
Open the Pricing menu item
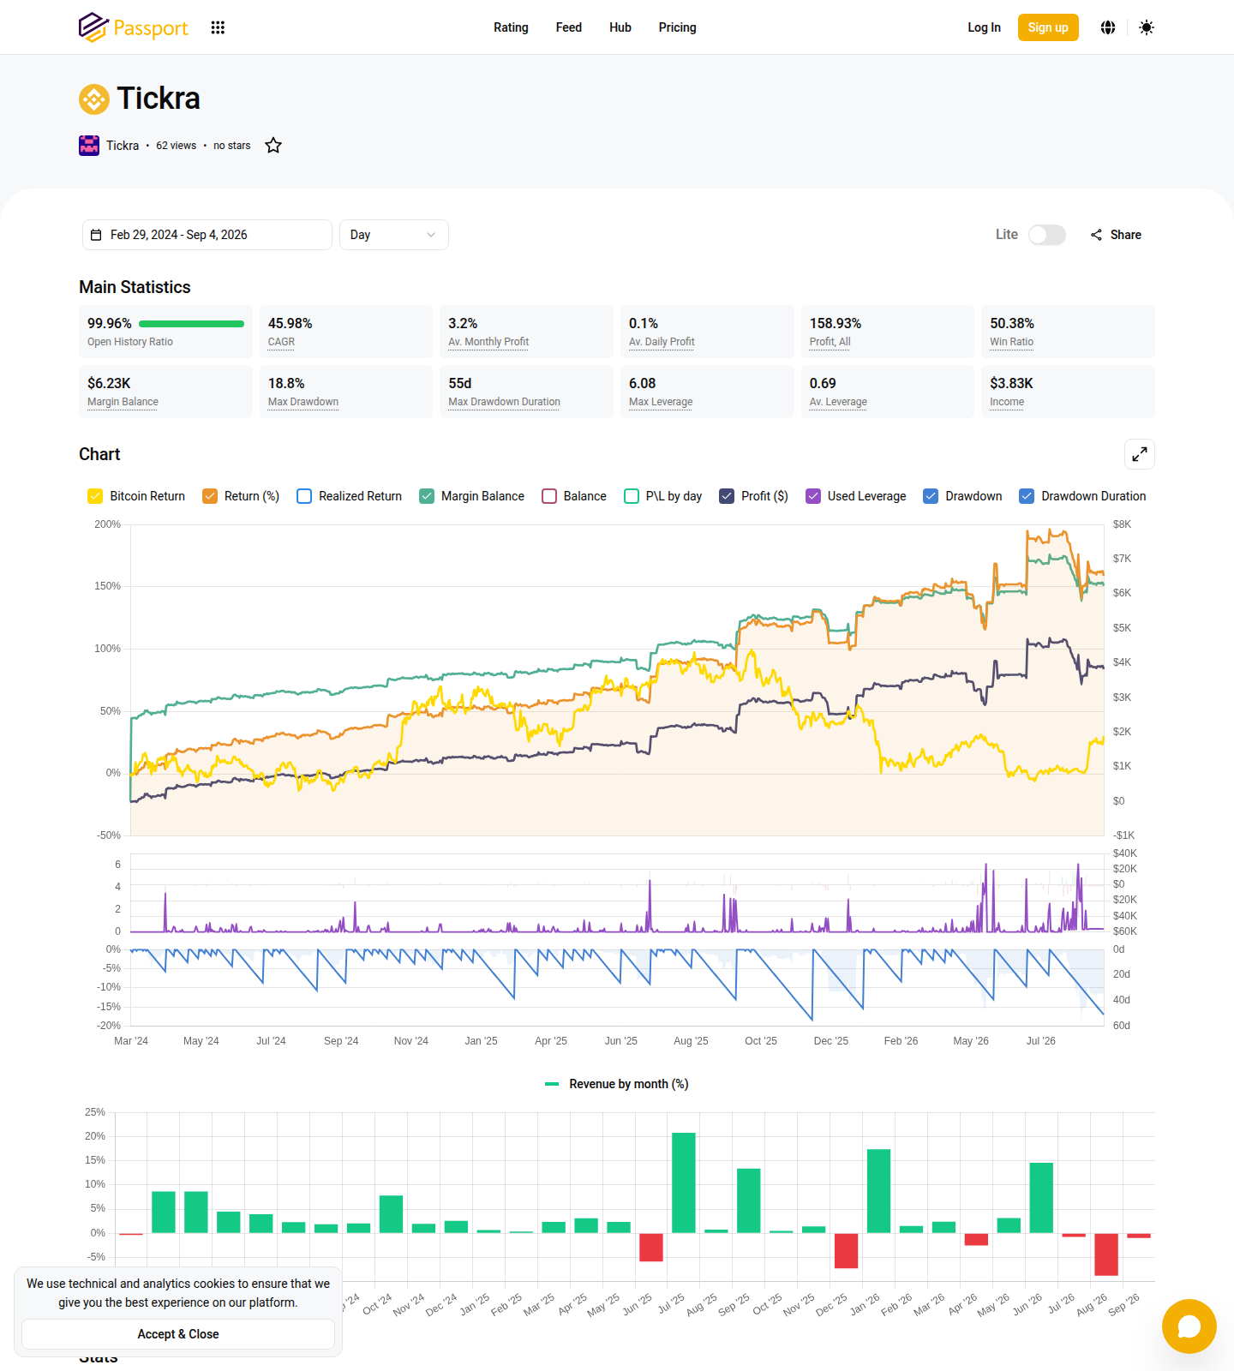677,27
